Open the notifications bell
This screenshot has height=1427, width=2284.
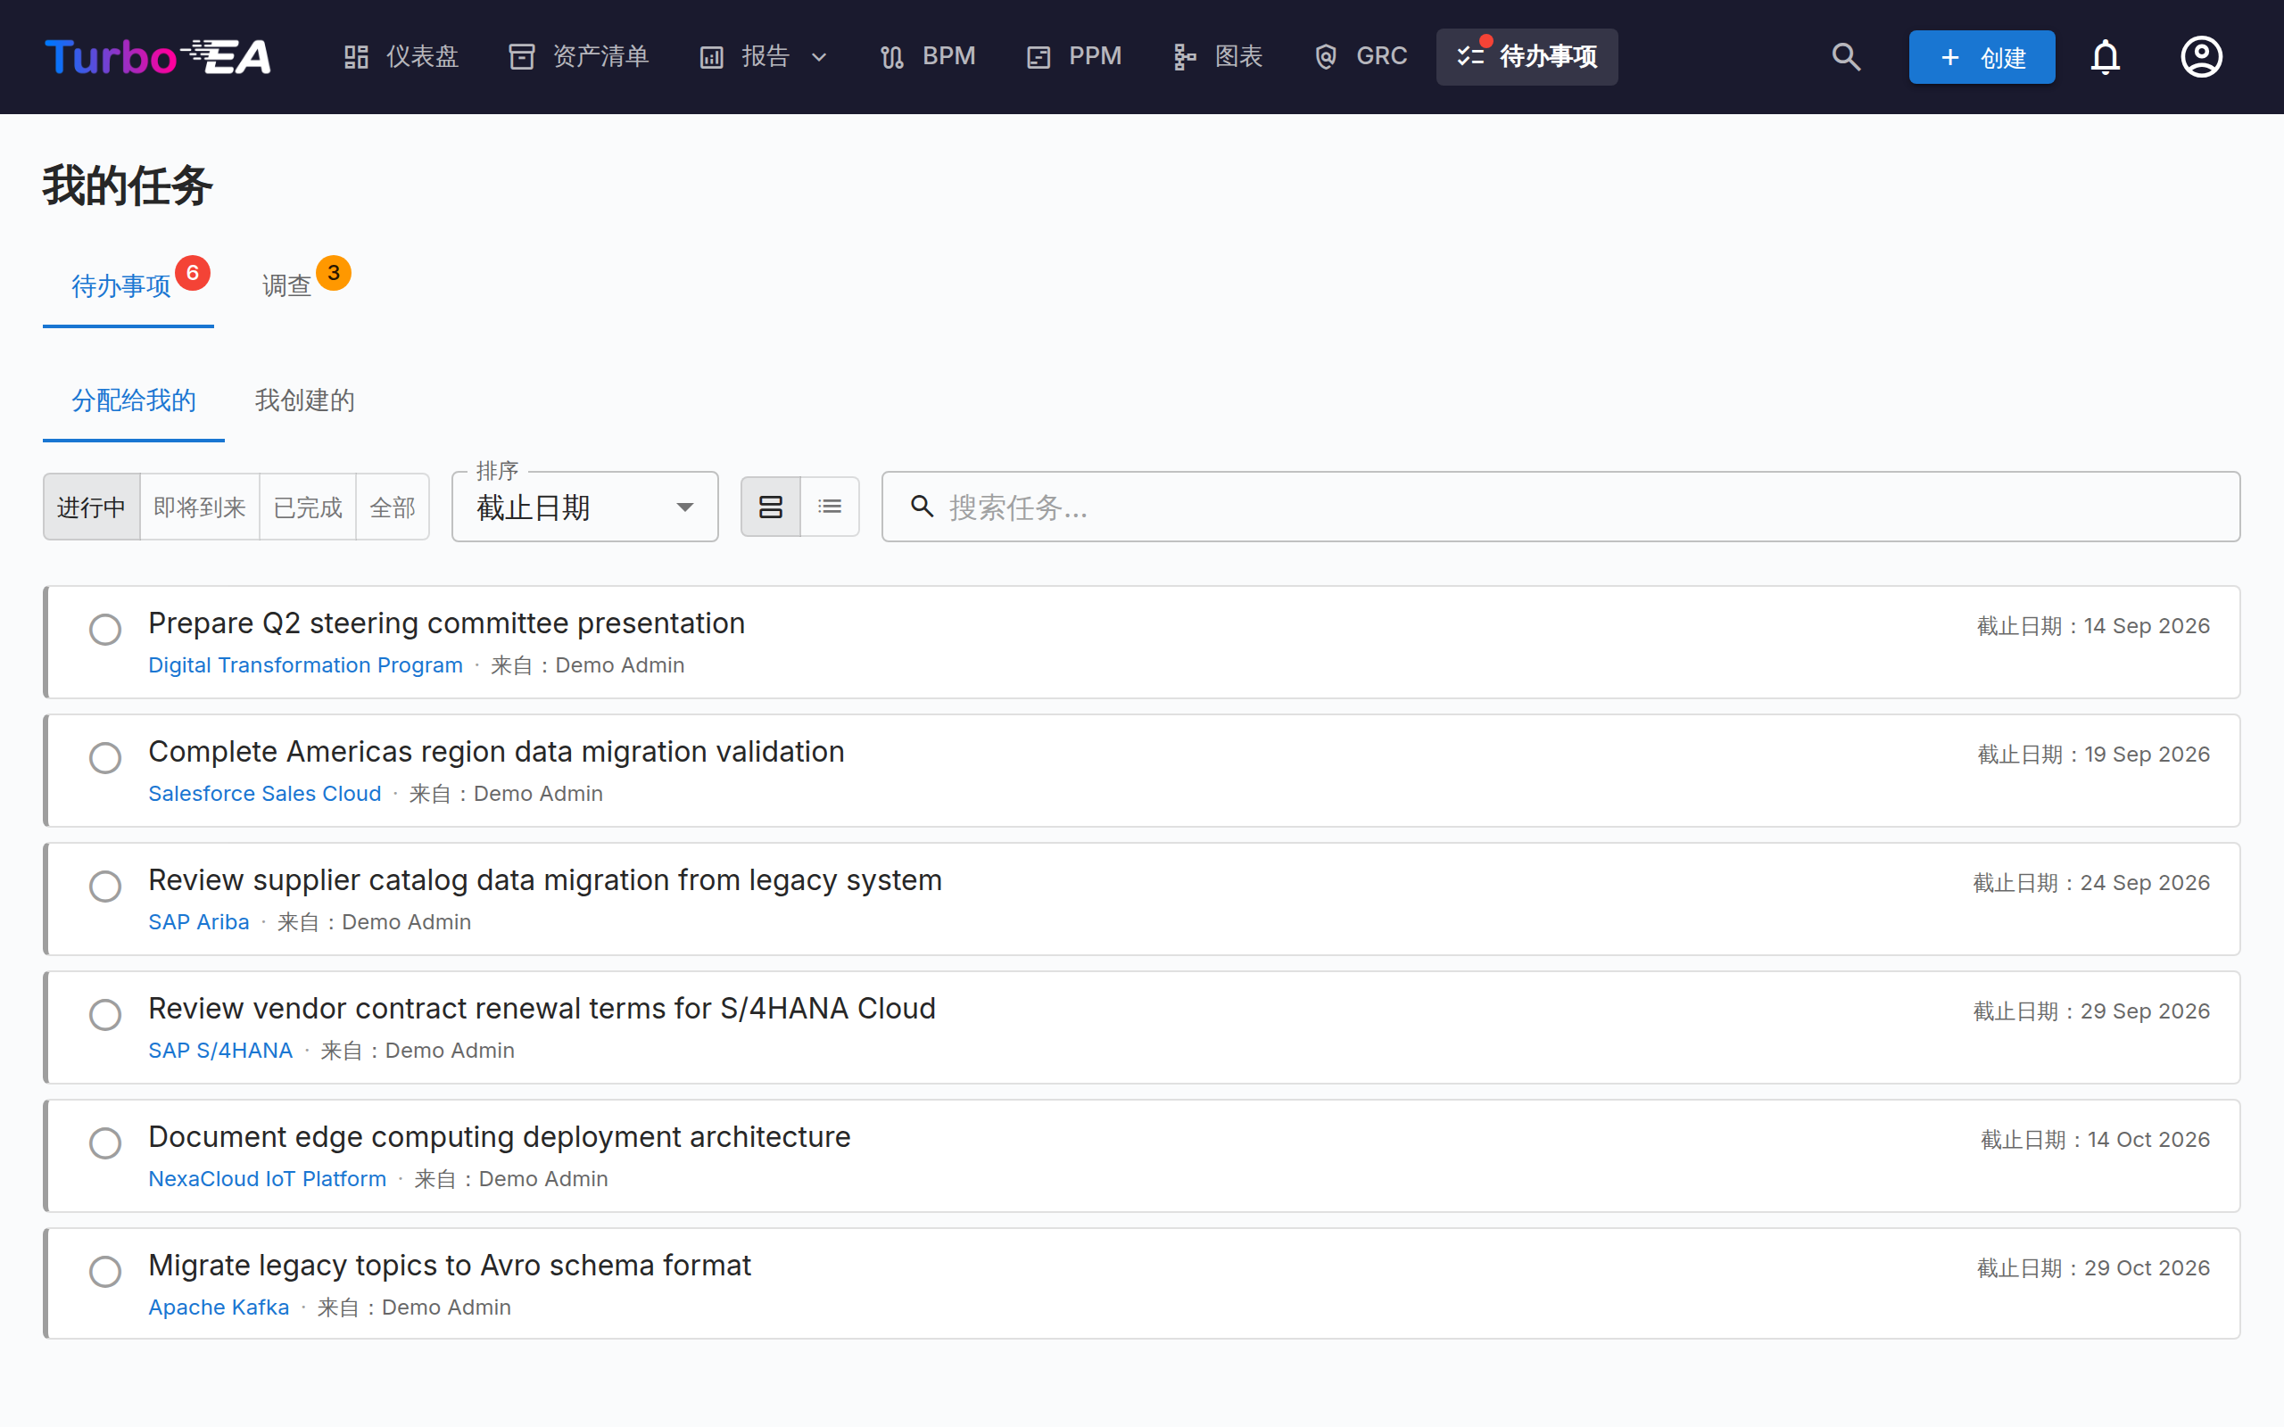coord(2105,56)
